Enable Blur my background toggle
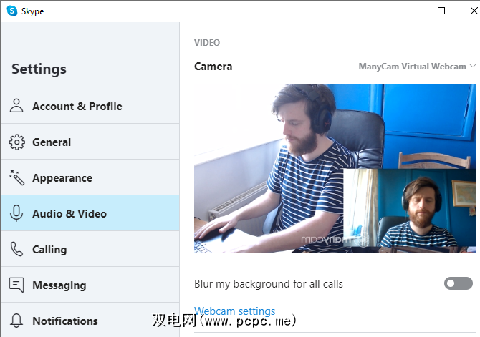Viewport: 480px width, 337px height. [x=459, y=284]
